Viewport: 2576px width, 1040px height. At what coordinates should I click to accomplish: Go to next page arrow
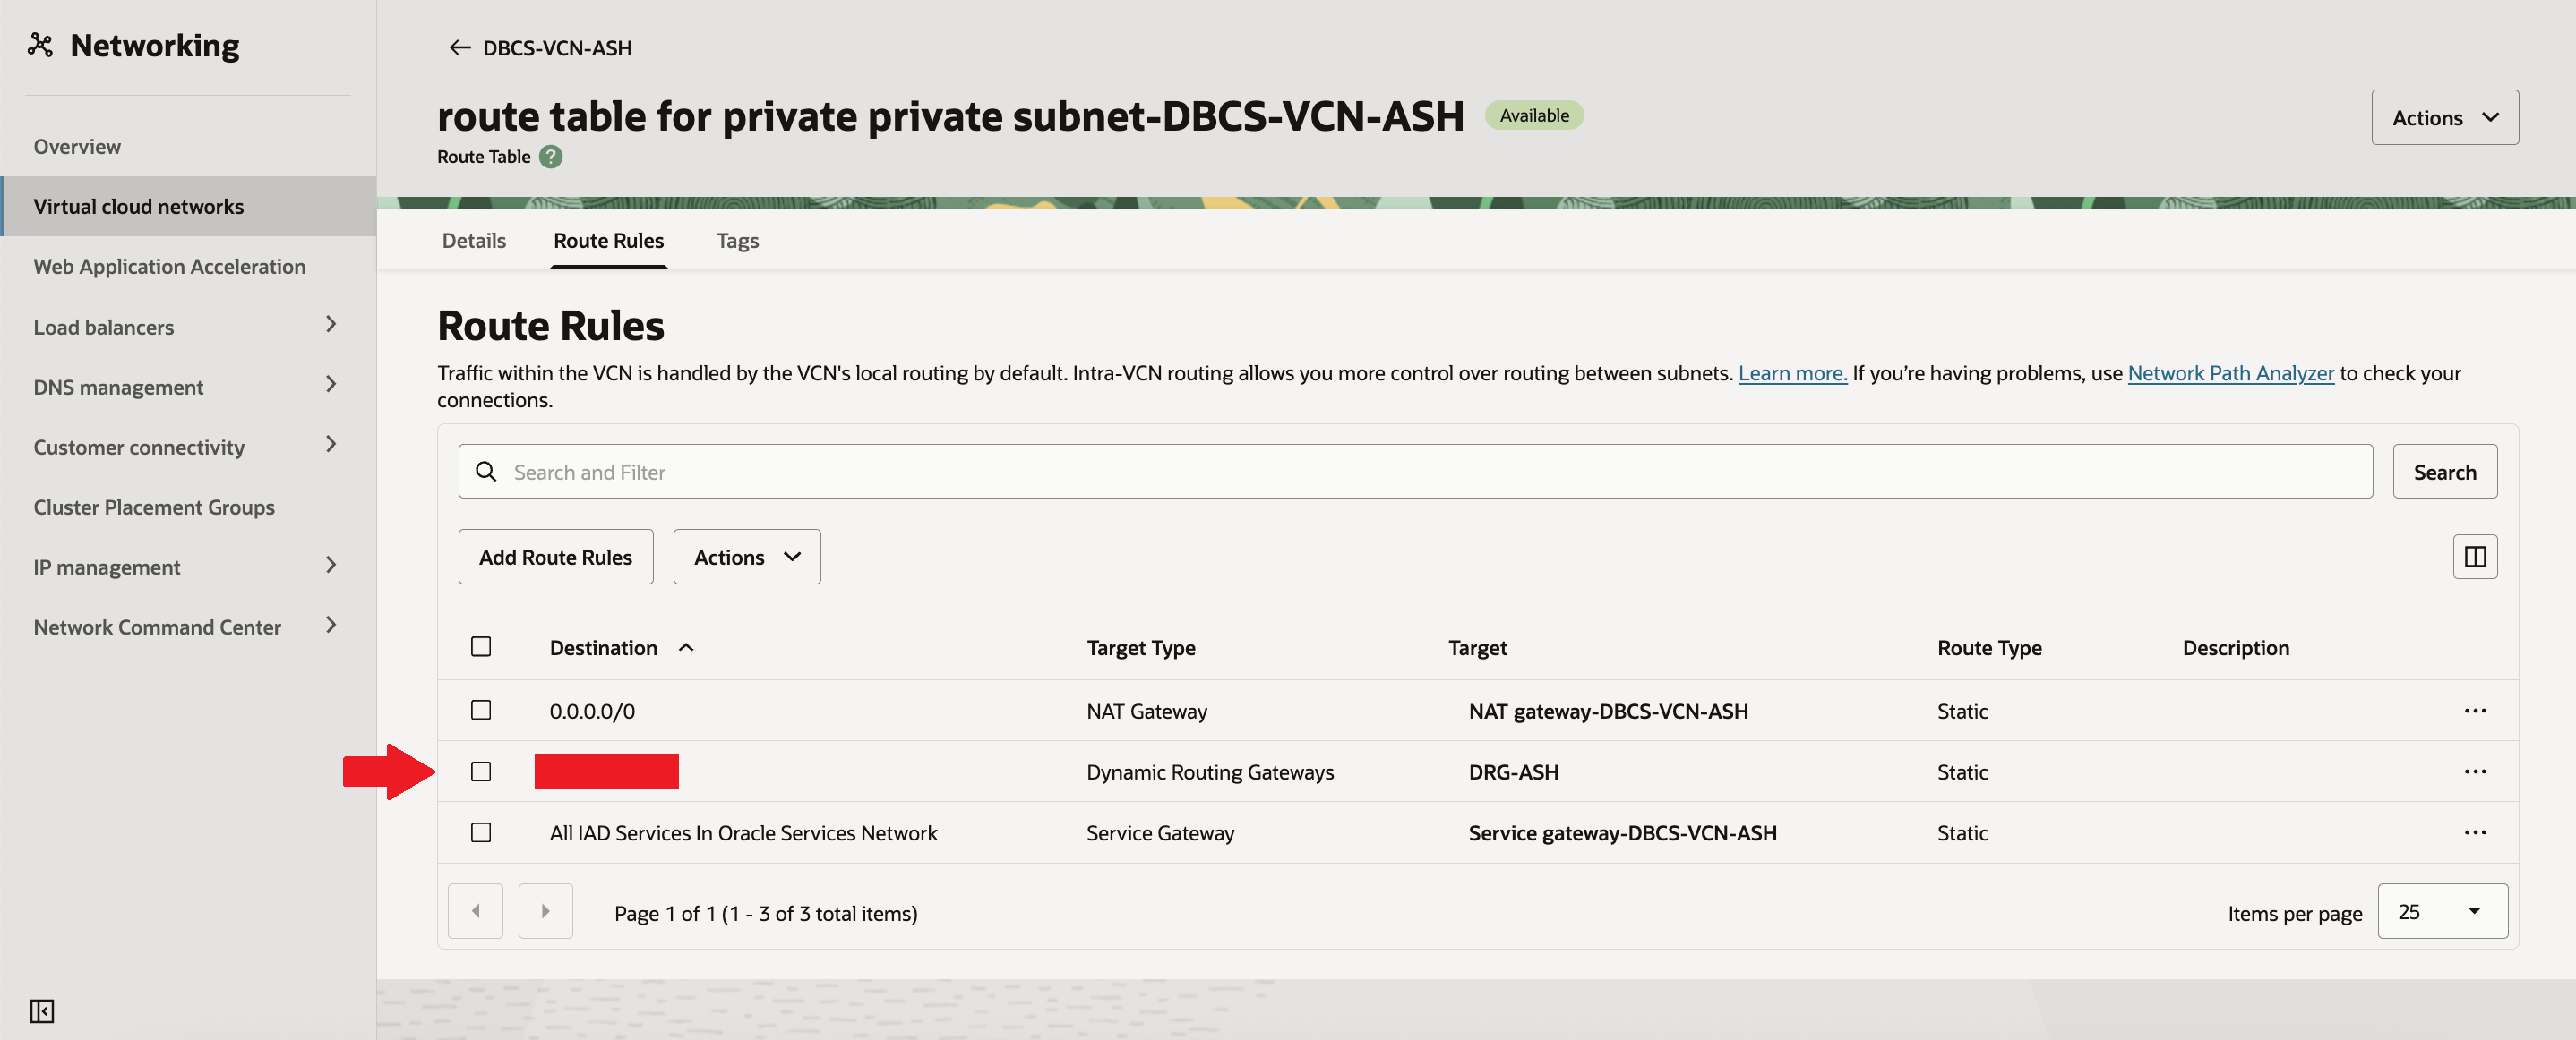coord(545,911)
